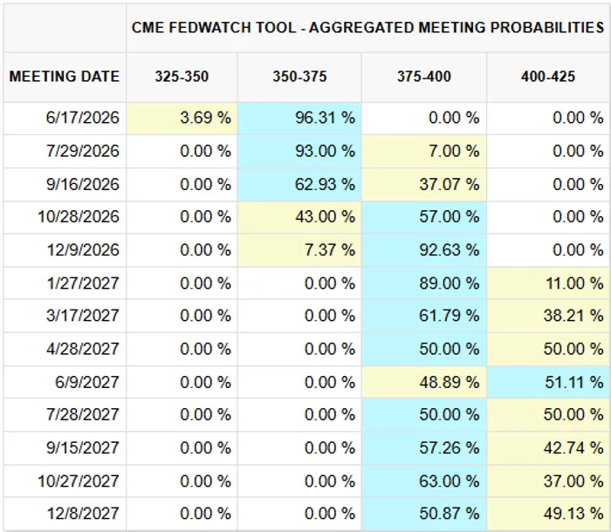Click the 6/17/2026 meeting date
Screen dimensions: 611x532
pyautogui.click(x=83, y=118)
